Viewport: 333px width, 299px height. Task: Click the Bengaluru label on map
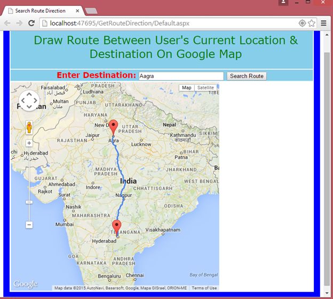click(109, 276)
